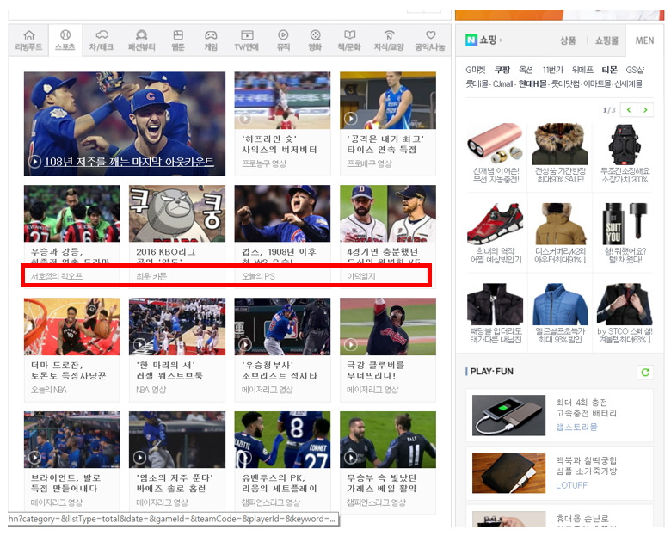Open the 쿠팡 store link
The width and height of the screenshot is (671, 542).
502,70
